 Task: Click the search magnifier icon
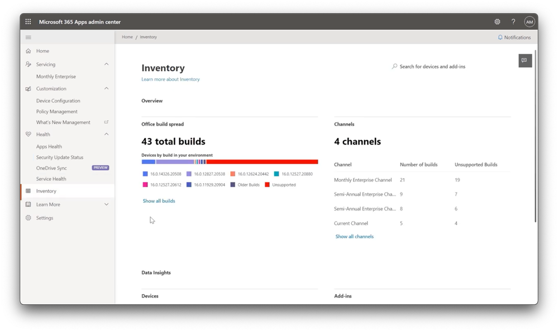tap(394, 66)
